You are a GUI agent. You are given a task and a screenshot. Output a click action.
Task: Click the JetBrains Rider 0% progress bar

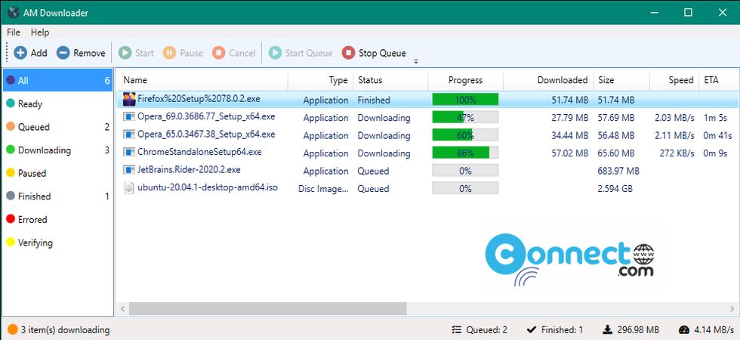[465, 171]
